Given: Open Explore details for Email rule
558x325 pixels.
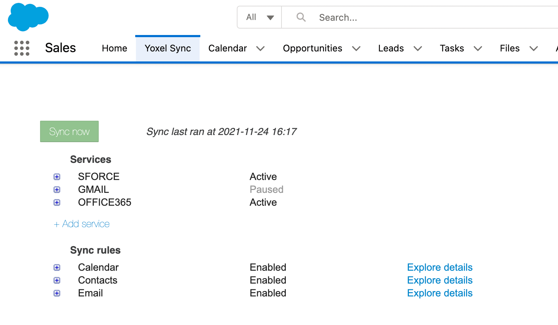Looking at the screenshot, I should [x=440, y=293].
